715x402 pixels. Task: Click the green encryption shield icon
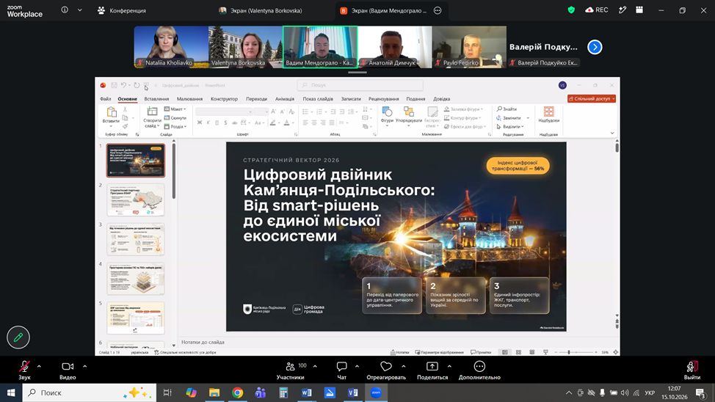click(x=571, y=10)
